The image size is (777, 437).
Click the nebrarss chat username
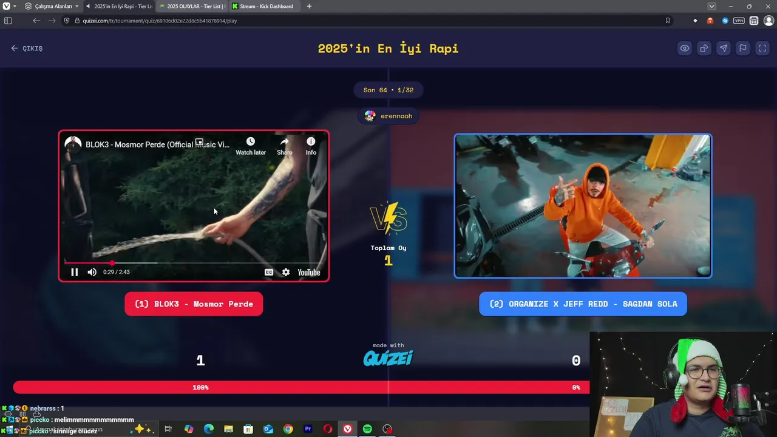click(x=44, y=408)
